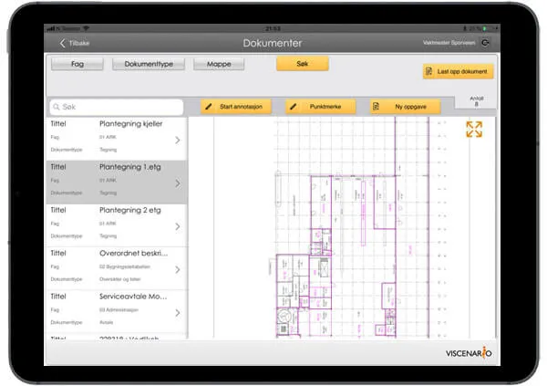Go back with the Tilbake chevron
The width and height of the screenshot is (547, 386).
pos(62,43)
